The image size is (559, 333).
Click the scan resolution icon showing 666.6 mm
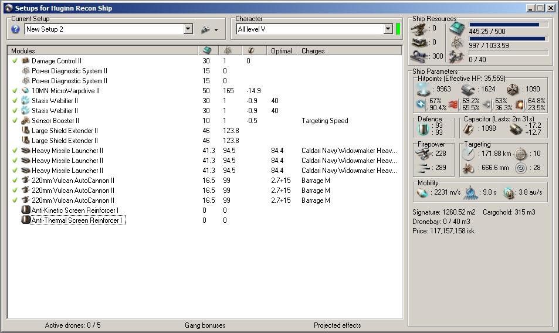click(468, 168)
